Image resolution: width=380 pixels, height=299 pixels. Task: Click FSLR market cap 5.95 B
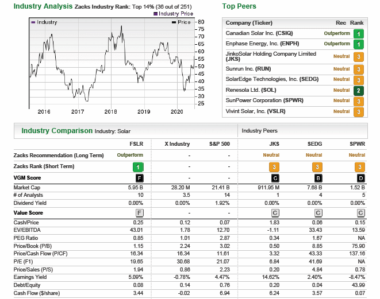[136, 188]
